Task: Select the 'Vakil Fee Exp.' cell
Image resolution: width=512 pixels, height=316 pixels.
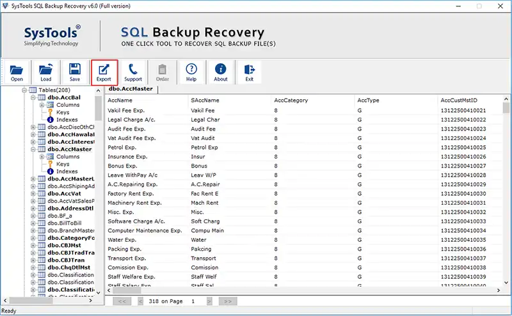Action: (x=147, y=110)
